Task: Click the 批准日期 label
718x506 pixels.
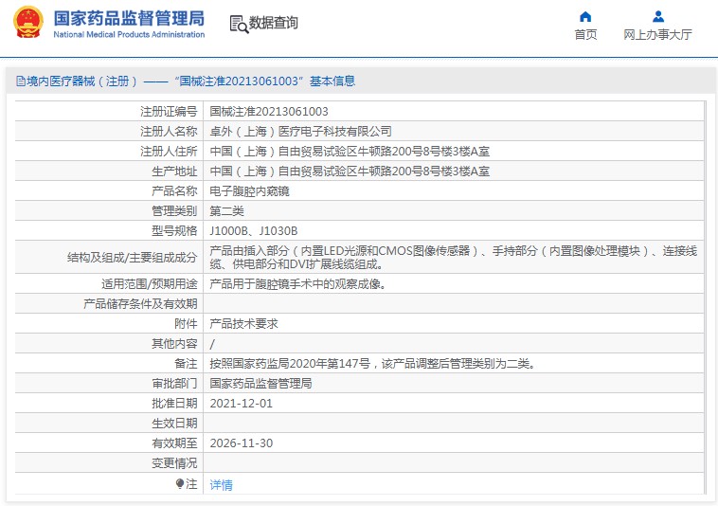Action: (x=174, y=404)
